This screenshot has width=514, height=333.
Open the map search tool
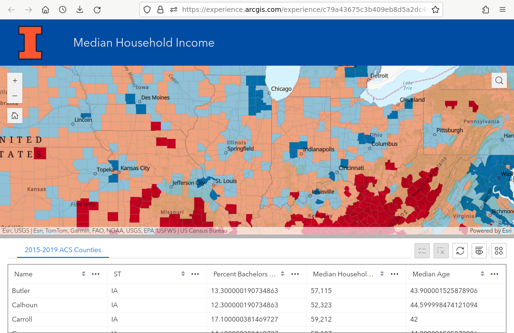[499, 81]
